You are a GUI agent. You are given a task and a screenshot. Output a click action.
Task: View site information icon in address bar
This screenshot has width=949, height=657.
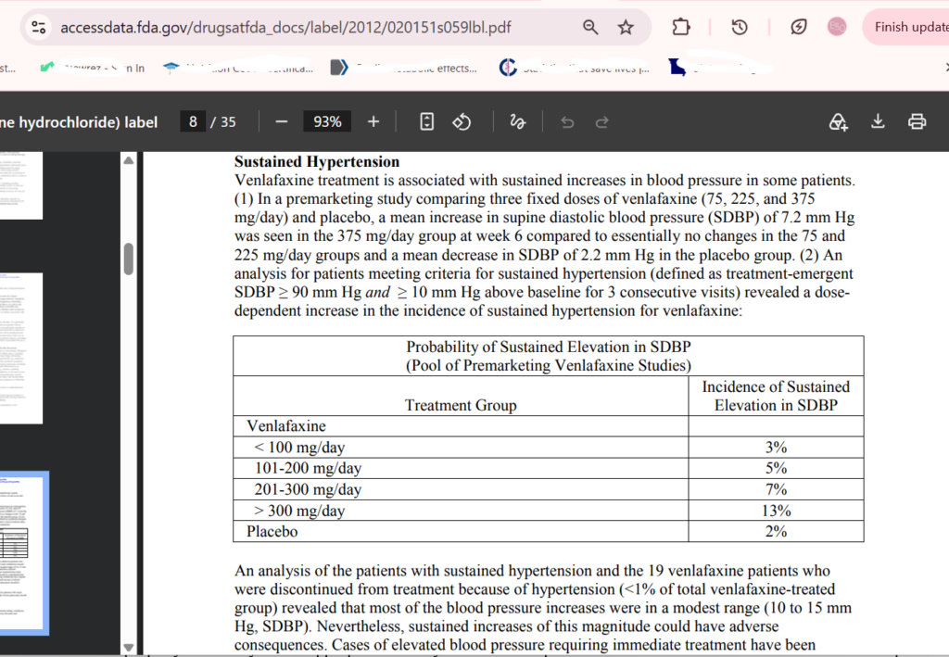pos(39,27)
